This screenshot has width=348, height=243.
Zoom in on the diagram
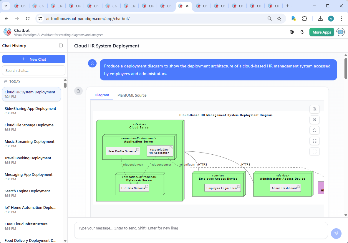pos(314,109)
